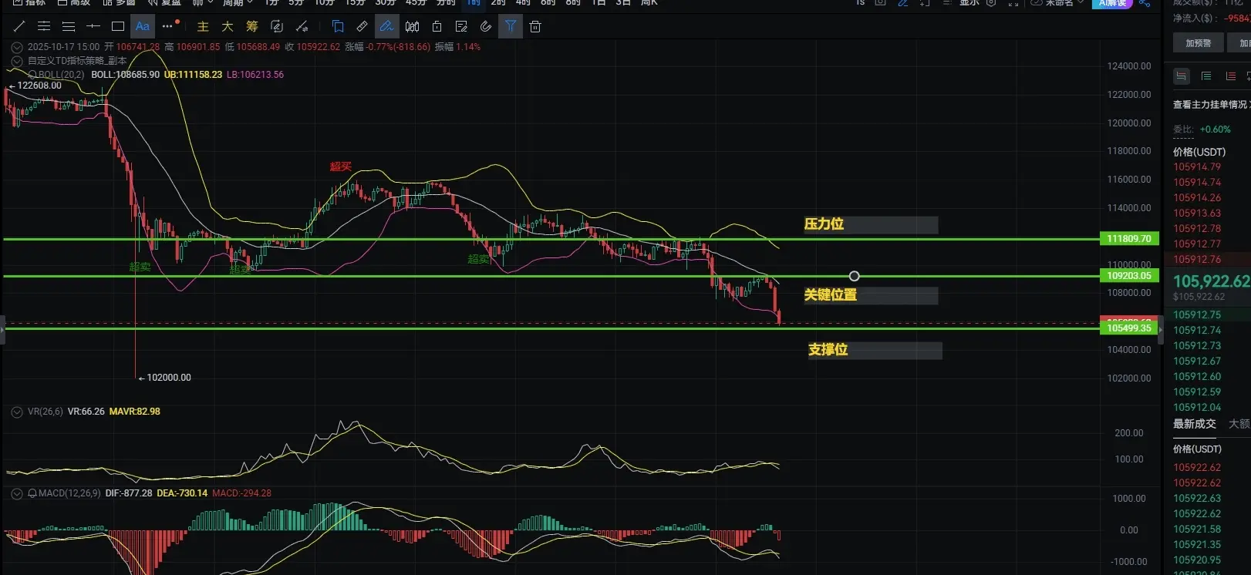Click bid price 105912.75 in order book

coord(1197,315)
